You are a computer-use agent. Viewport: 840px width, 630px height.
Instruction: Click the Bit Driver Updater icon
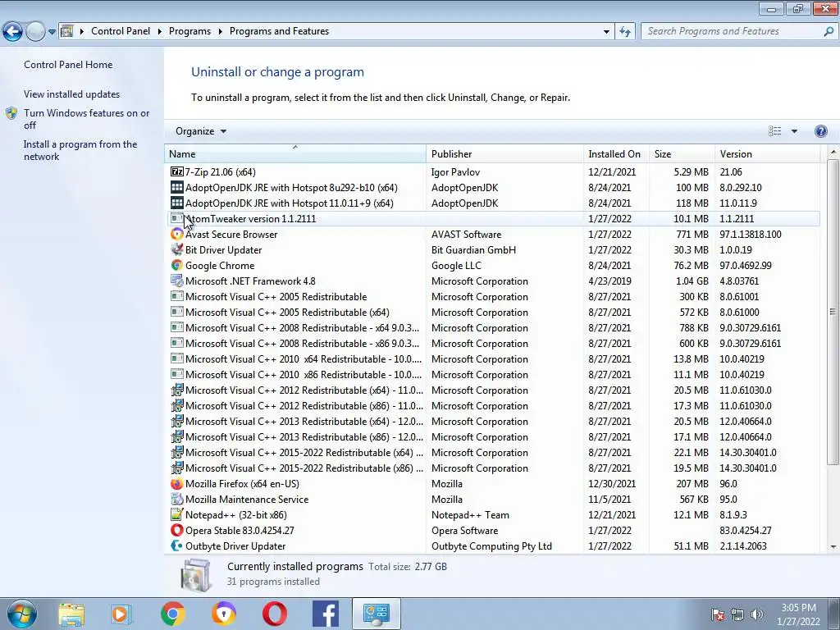[x=177, y=249]
